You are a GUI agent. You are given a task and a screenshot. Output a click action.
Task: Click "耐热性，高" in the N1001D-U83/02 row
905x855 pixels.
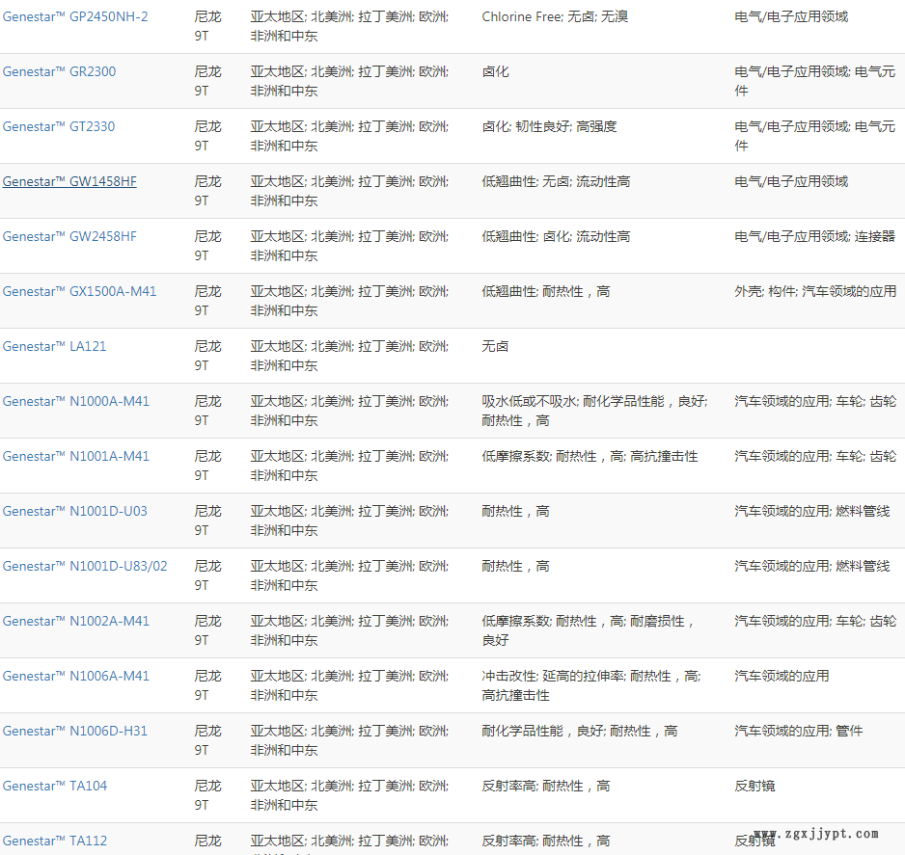coord(515,566)
